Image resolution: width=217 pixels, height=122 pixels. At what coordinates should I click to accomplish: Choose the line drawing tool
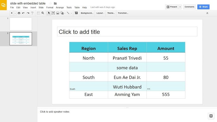pyautogui.click(x=68, y=13)
